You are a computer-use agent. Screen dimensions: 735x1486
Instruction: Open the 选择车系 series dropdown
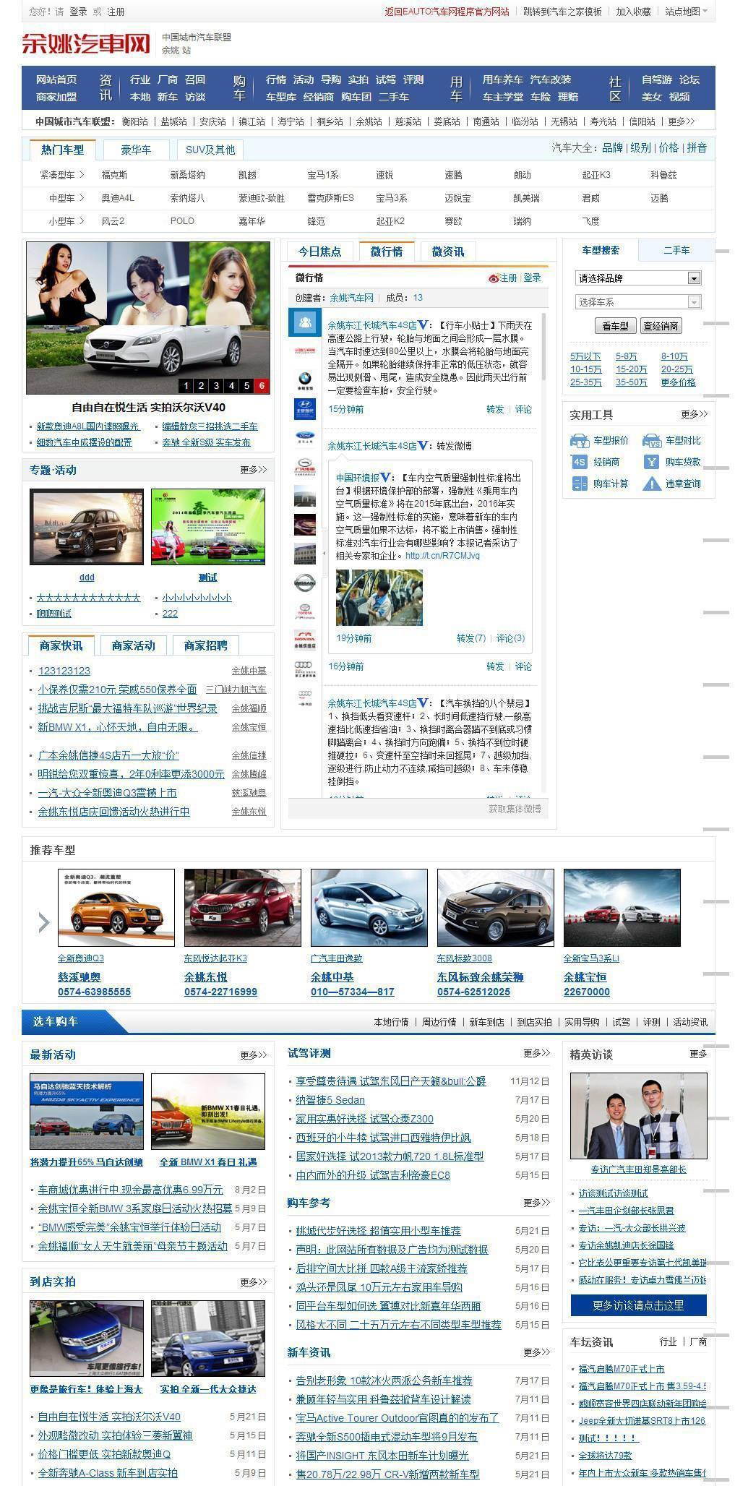coord(638,302)
